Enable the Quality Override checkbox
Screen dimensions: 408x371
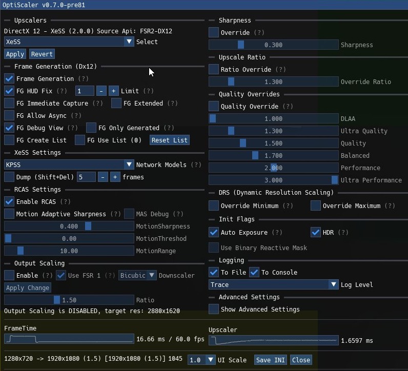coord(214,107)
